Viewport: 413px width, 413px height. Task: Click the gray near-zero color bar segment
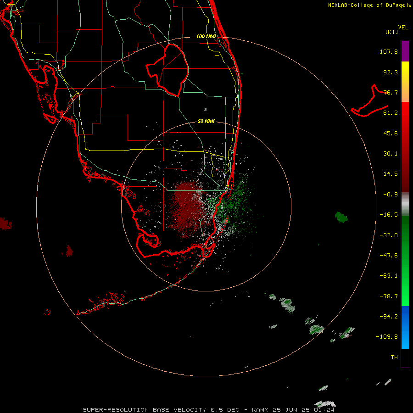click(x=405, y=204)
